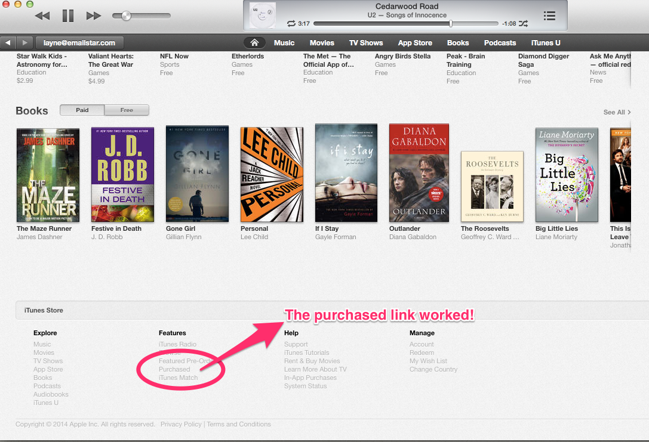
Task: Open the Music store tab
Action: point(284,42)
